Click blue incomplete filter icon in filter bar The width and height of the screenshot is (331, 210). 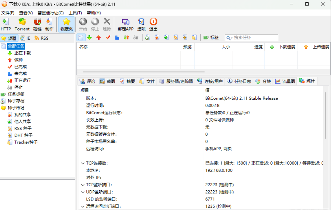pos(117,38)
